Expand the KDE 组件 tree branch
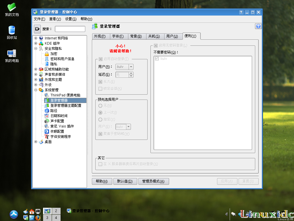 click(35, 43)
